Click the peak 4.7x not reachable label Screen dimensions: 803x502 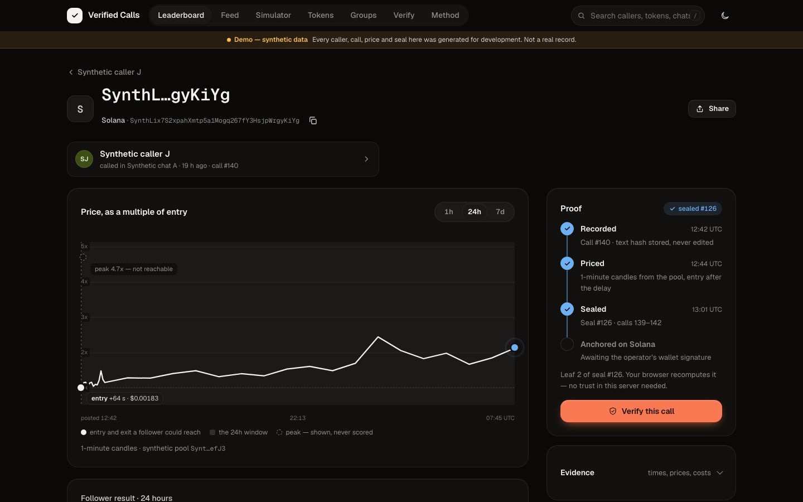point(134,269)
